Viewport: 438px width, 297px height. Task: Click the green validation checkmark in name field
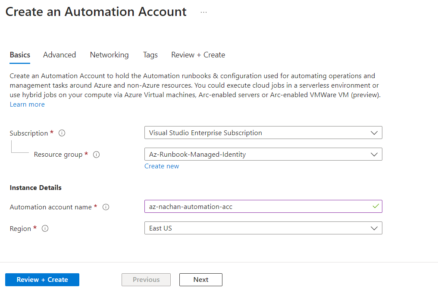pyautogui.click(x=375, y=206)
